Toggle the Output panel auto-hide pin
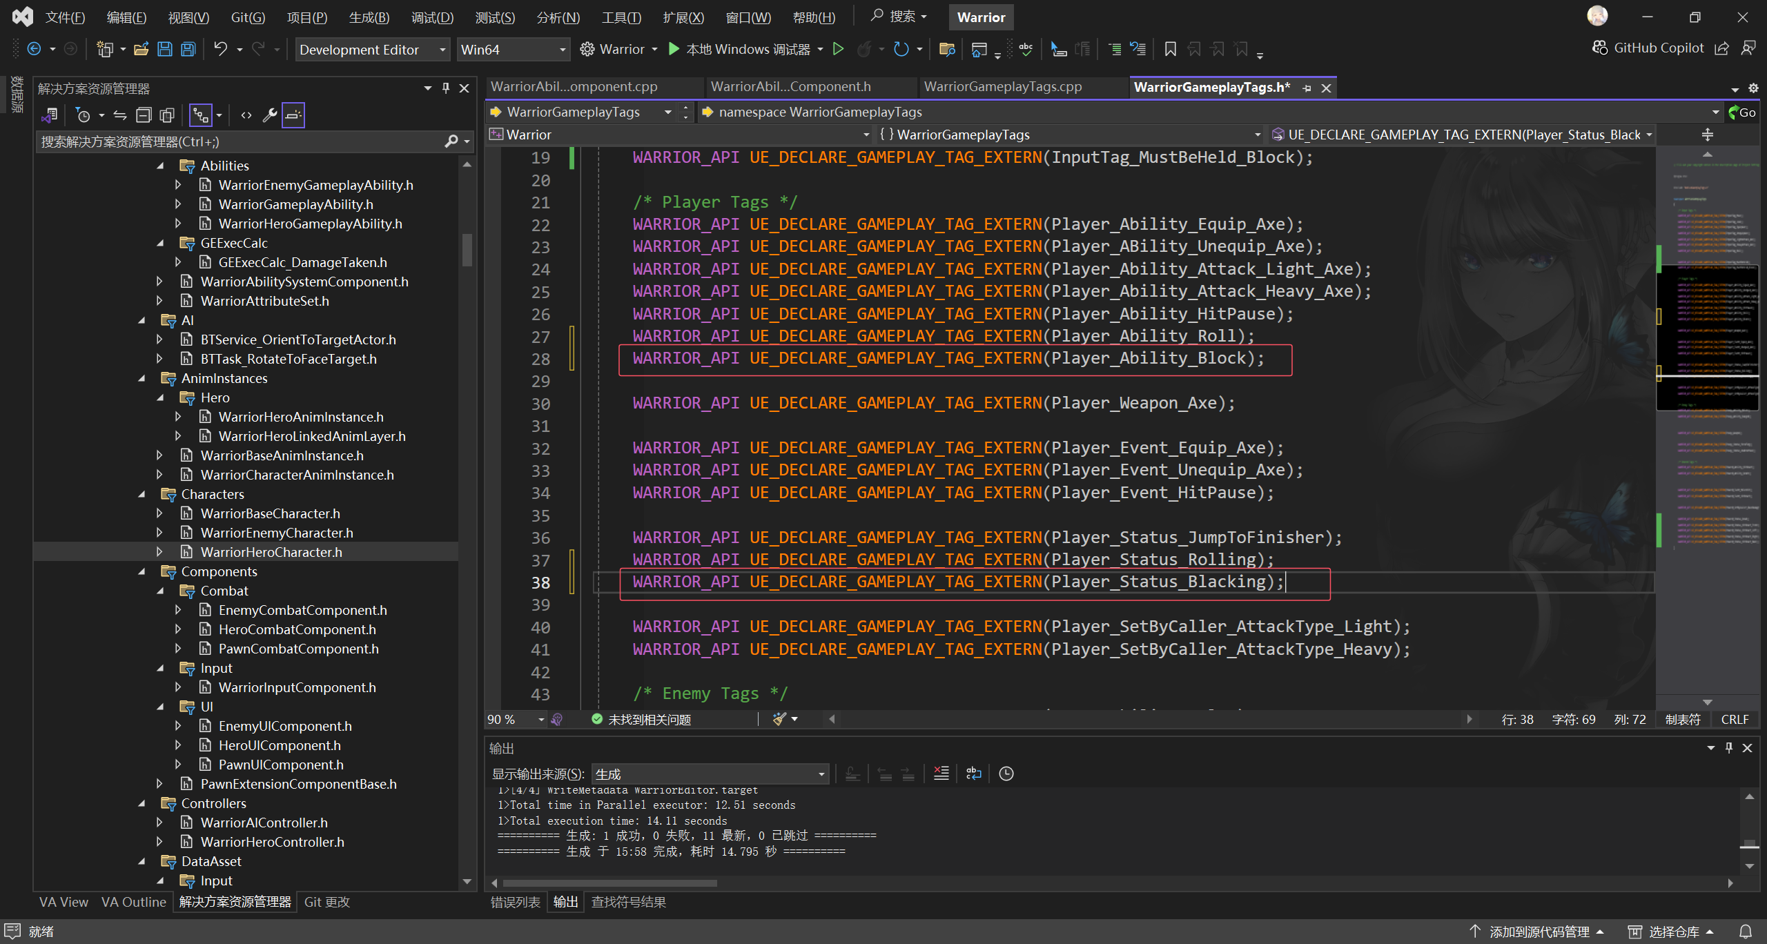 click(x=1728, y=748)
